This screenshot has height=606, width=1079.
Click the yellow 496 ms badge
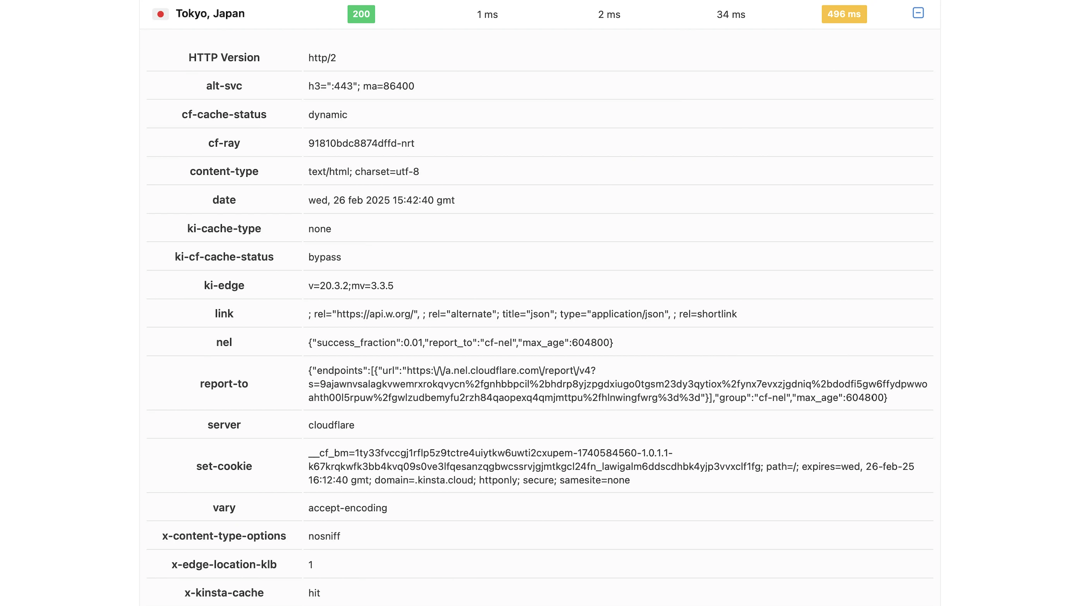[x=844, y=14]
